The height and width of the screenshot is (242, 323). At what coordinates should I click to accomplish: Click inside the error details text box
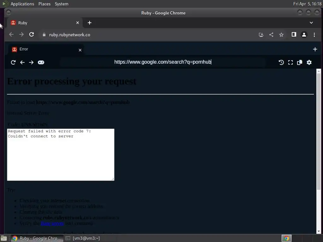[61, 155]
